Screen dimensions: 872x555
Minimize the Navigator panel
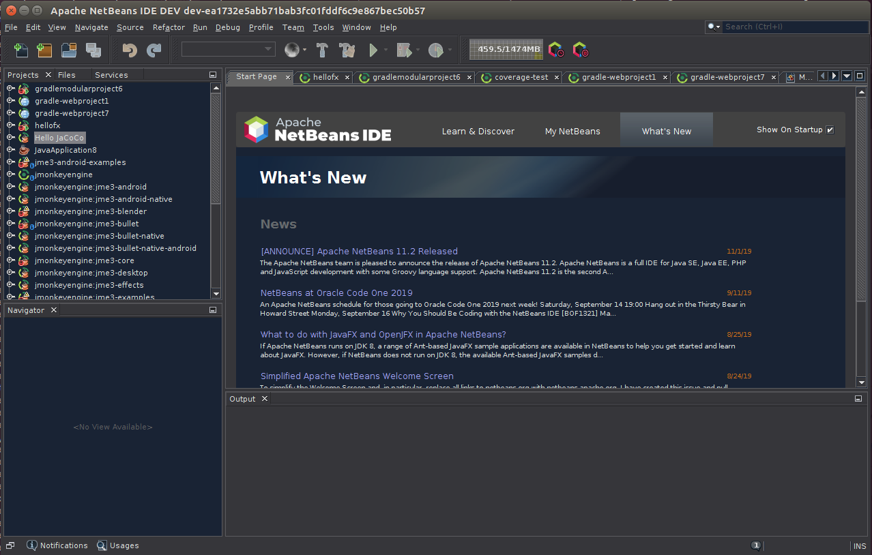pos(213,310)
